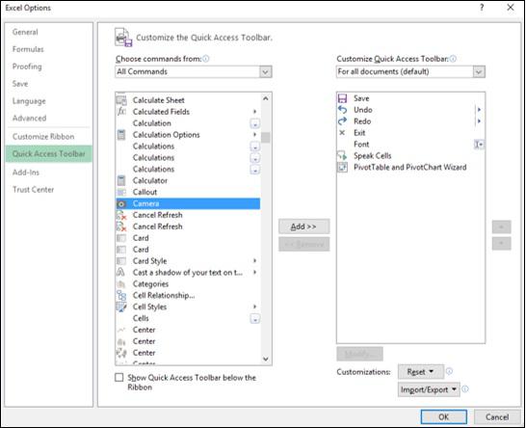The image size is (526, 428).
Task: Click the commands list scrollbar thumb
Action: pos(266,137)
